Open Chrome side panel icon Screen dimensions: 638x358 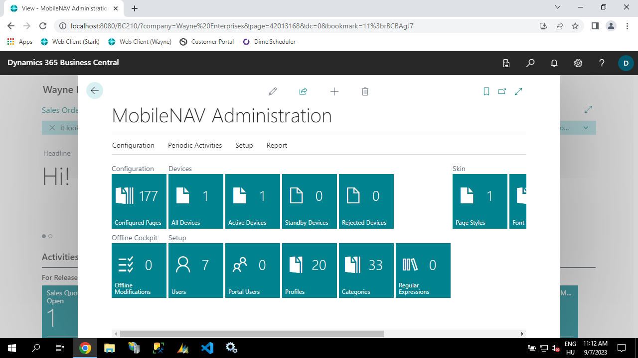pyautogui.click(x=595, y=26)
